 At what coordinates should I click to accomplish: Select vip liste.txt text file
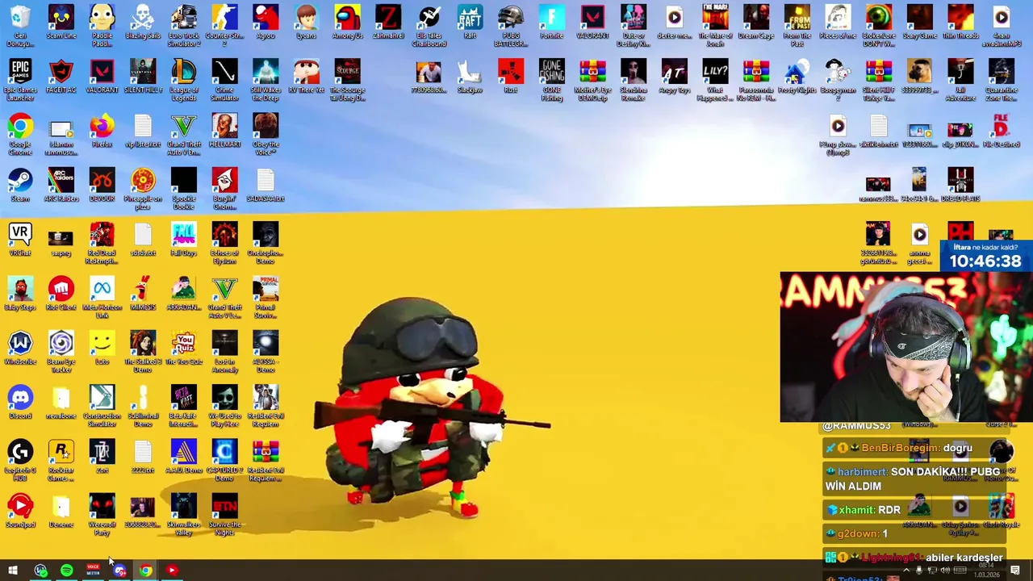[x=143, y=131]
